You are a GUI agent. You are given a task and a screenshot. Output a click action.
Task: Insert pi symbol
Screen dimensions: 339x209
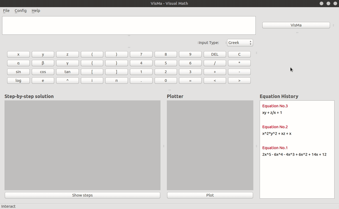(x=116, y=81)
